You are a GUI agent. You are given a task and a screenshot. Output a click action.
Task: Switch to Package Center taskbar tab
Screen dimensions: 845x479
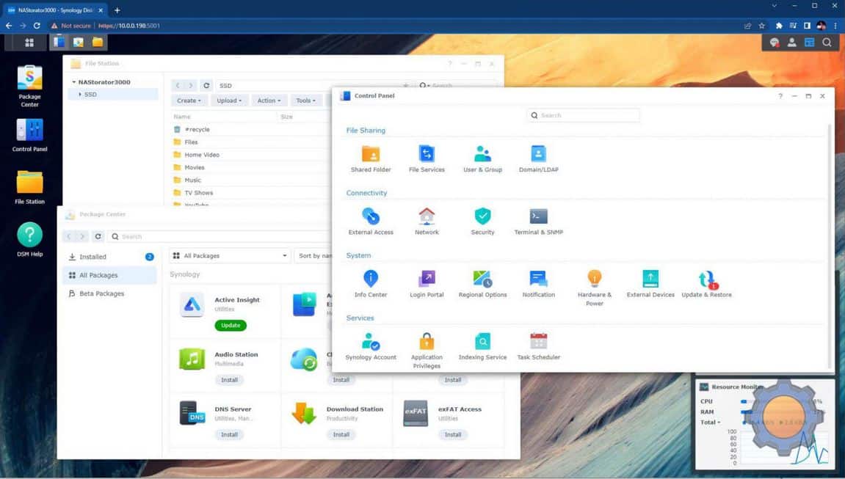coord(78,42)
